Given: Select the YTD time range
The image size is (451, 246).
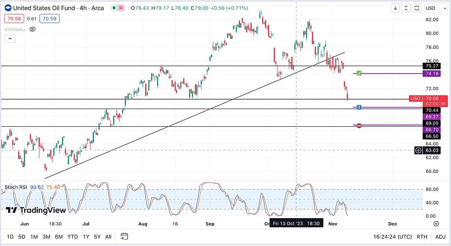Looking at the screenshot, I should pos(73,237).
